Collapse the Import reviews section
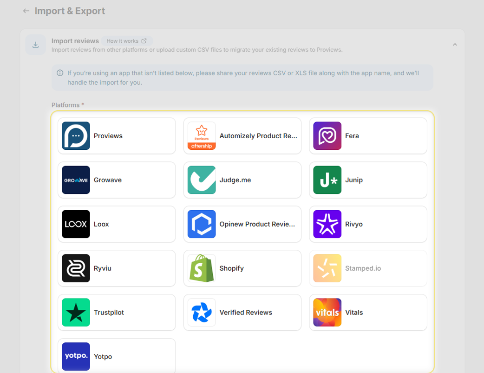The height and width of the screenshot is (373, 484). click(x=455, y=43)
